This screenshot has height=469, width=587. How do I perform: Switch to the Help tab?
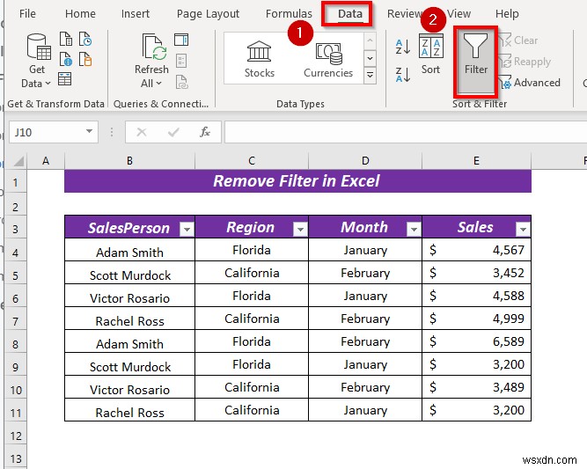click(507, 14)
